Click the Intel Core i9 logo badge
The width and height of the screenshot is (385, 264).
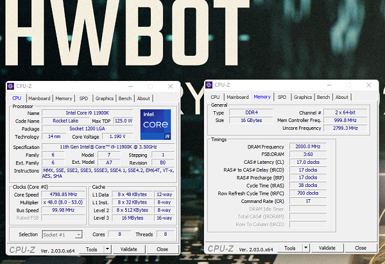[x=156, y=125]
